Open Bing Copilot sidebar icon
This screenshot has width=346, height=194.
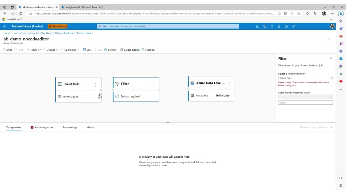point(341,13)
